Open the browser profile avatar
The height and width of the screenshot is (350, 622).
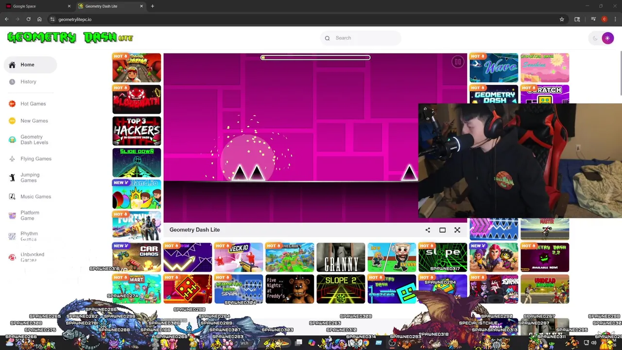pyautogui.click(x=604, y=19)
